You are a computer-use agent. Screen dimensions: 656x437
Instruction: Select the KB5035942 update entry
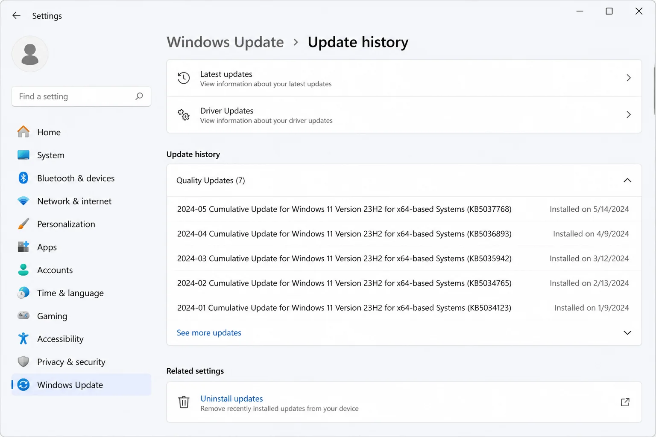pos(404,259)
